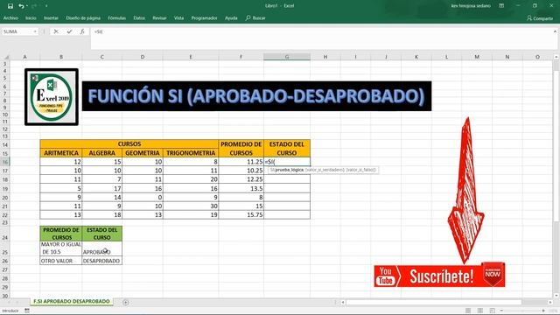Image resolution: width=560 pixels, height=315 pixels.
Task: Click the green PROMEDIO DE CURSOS header
Action: pos(61,234)
